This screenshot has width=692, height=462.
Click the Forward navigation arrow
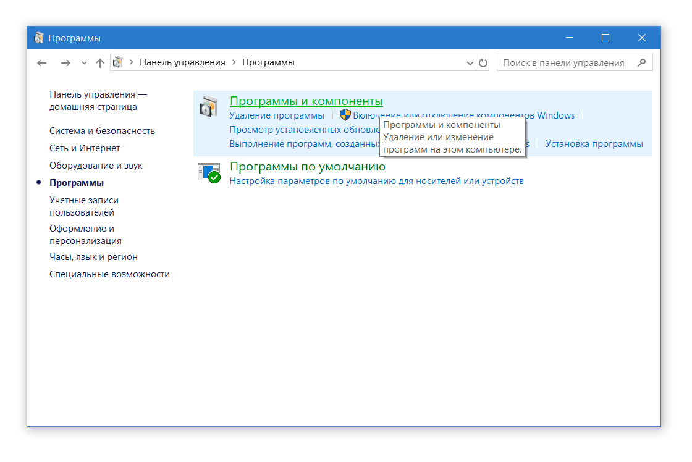click(65, 63)
